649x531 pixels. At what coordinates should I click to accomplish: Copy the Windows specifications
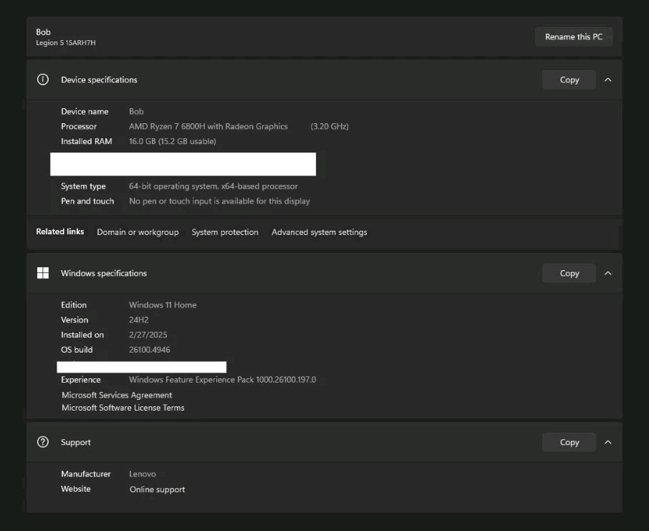point(569,273)
